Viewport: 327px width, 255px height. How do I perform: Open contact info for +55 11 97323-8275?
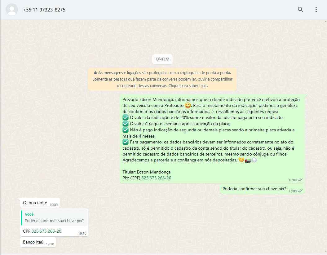(x=44, y=10)
